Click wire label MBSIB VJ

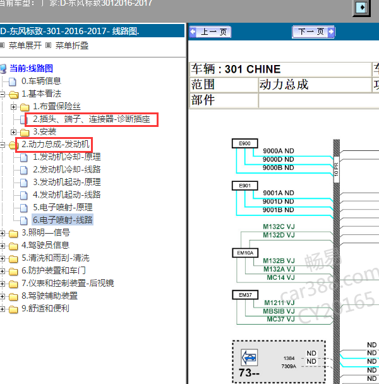click(279, 311)
